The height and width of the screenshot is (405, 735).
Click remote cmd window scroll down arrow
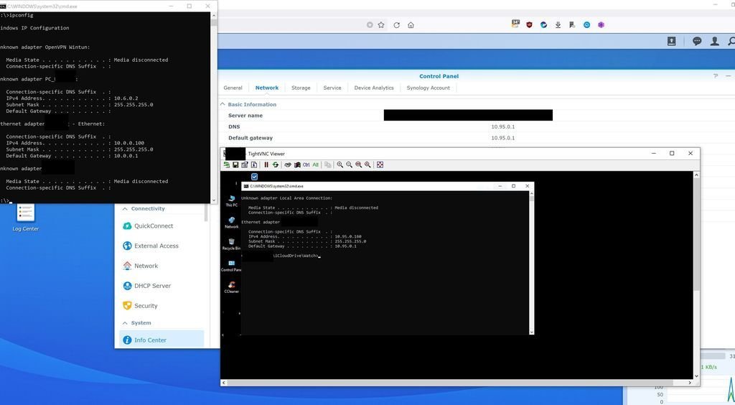[531, 332]
